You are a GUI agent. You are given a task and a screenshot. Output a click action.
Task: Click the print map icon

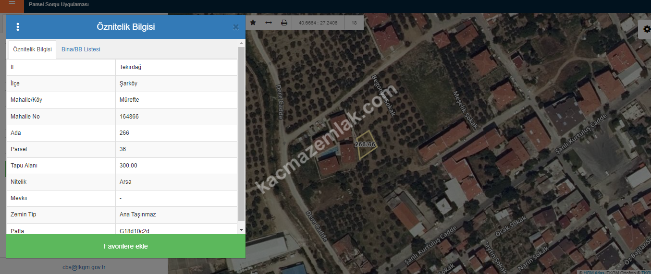coord(284,23)
